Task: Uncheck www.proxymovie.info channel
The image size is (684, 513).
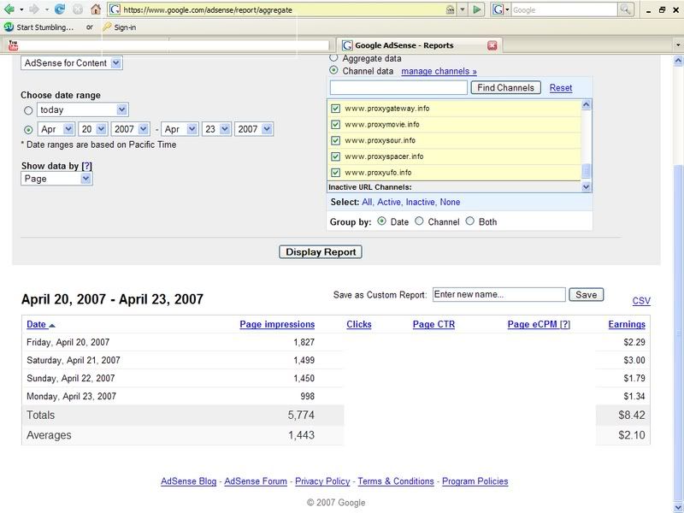Action: point(335,124)
